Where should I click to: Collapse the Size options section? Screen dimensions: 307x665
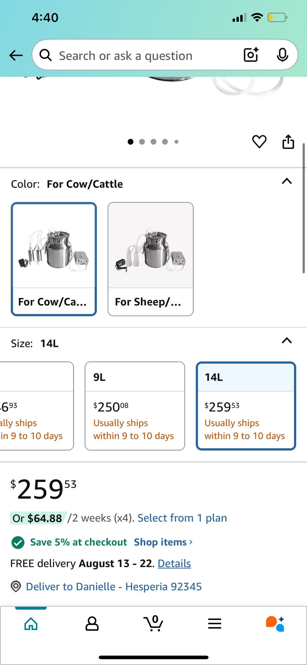(x=287, y=341)
